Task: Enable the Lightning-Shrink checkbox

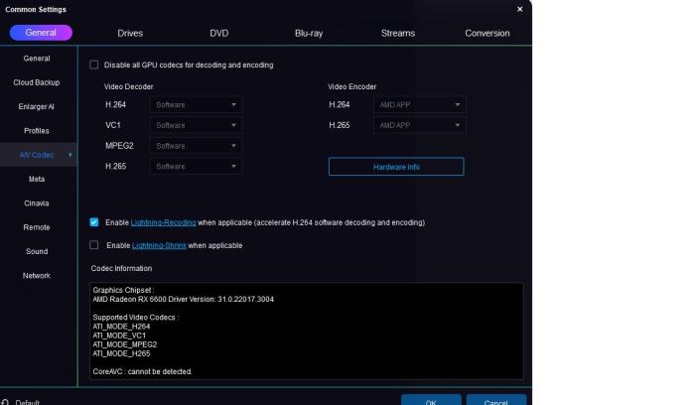Action: 94,245
